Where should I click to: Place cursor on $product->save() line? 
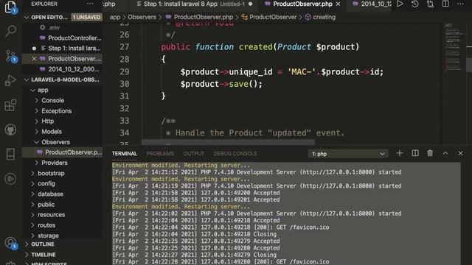click(x=221, y=84)
